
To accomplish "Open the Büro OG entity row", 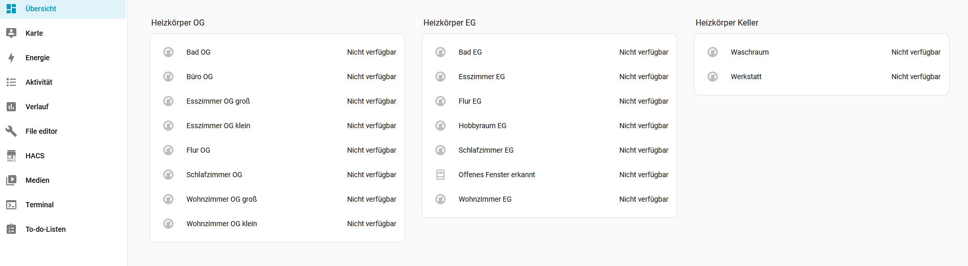I will tap(200, 77).
